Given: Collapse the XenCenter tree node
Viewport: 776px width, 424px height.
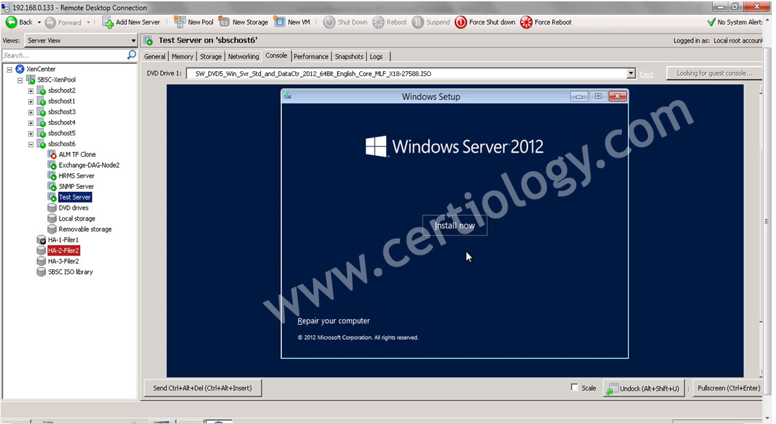Looking at the screenshot, I should click(x=10, y=69).
